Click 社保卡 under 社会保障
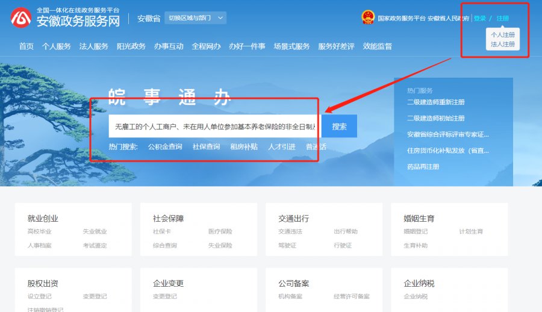The image size is (542, 312). [x=162, y=231]
